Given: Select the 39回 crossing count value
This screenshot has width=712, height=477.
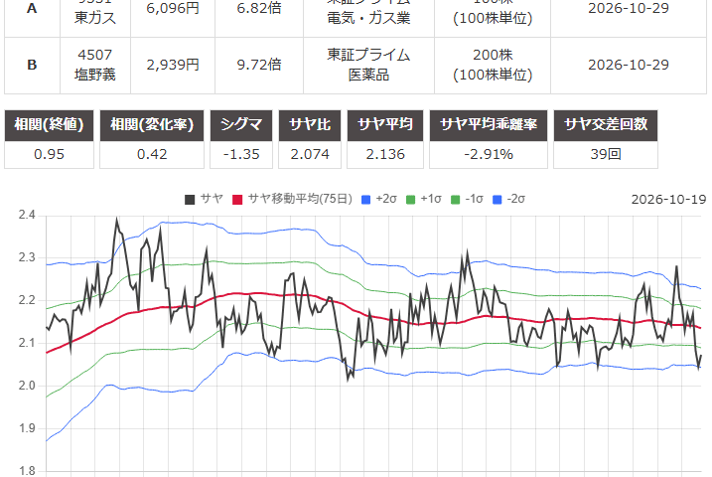Looking at the screenshot, I should click(606, 154).
